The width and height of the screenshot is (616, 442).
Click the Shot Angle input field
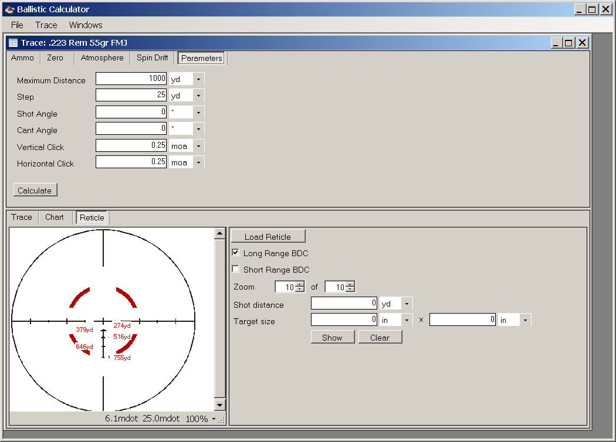click(131, 112)
